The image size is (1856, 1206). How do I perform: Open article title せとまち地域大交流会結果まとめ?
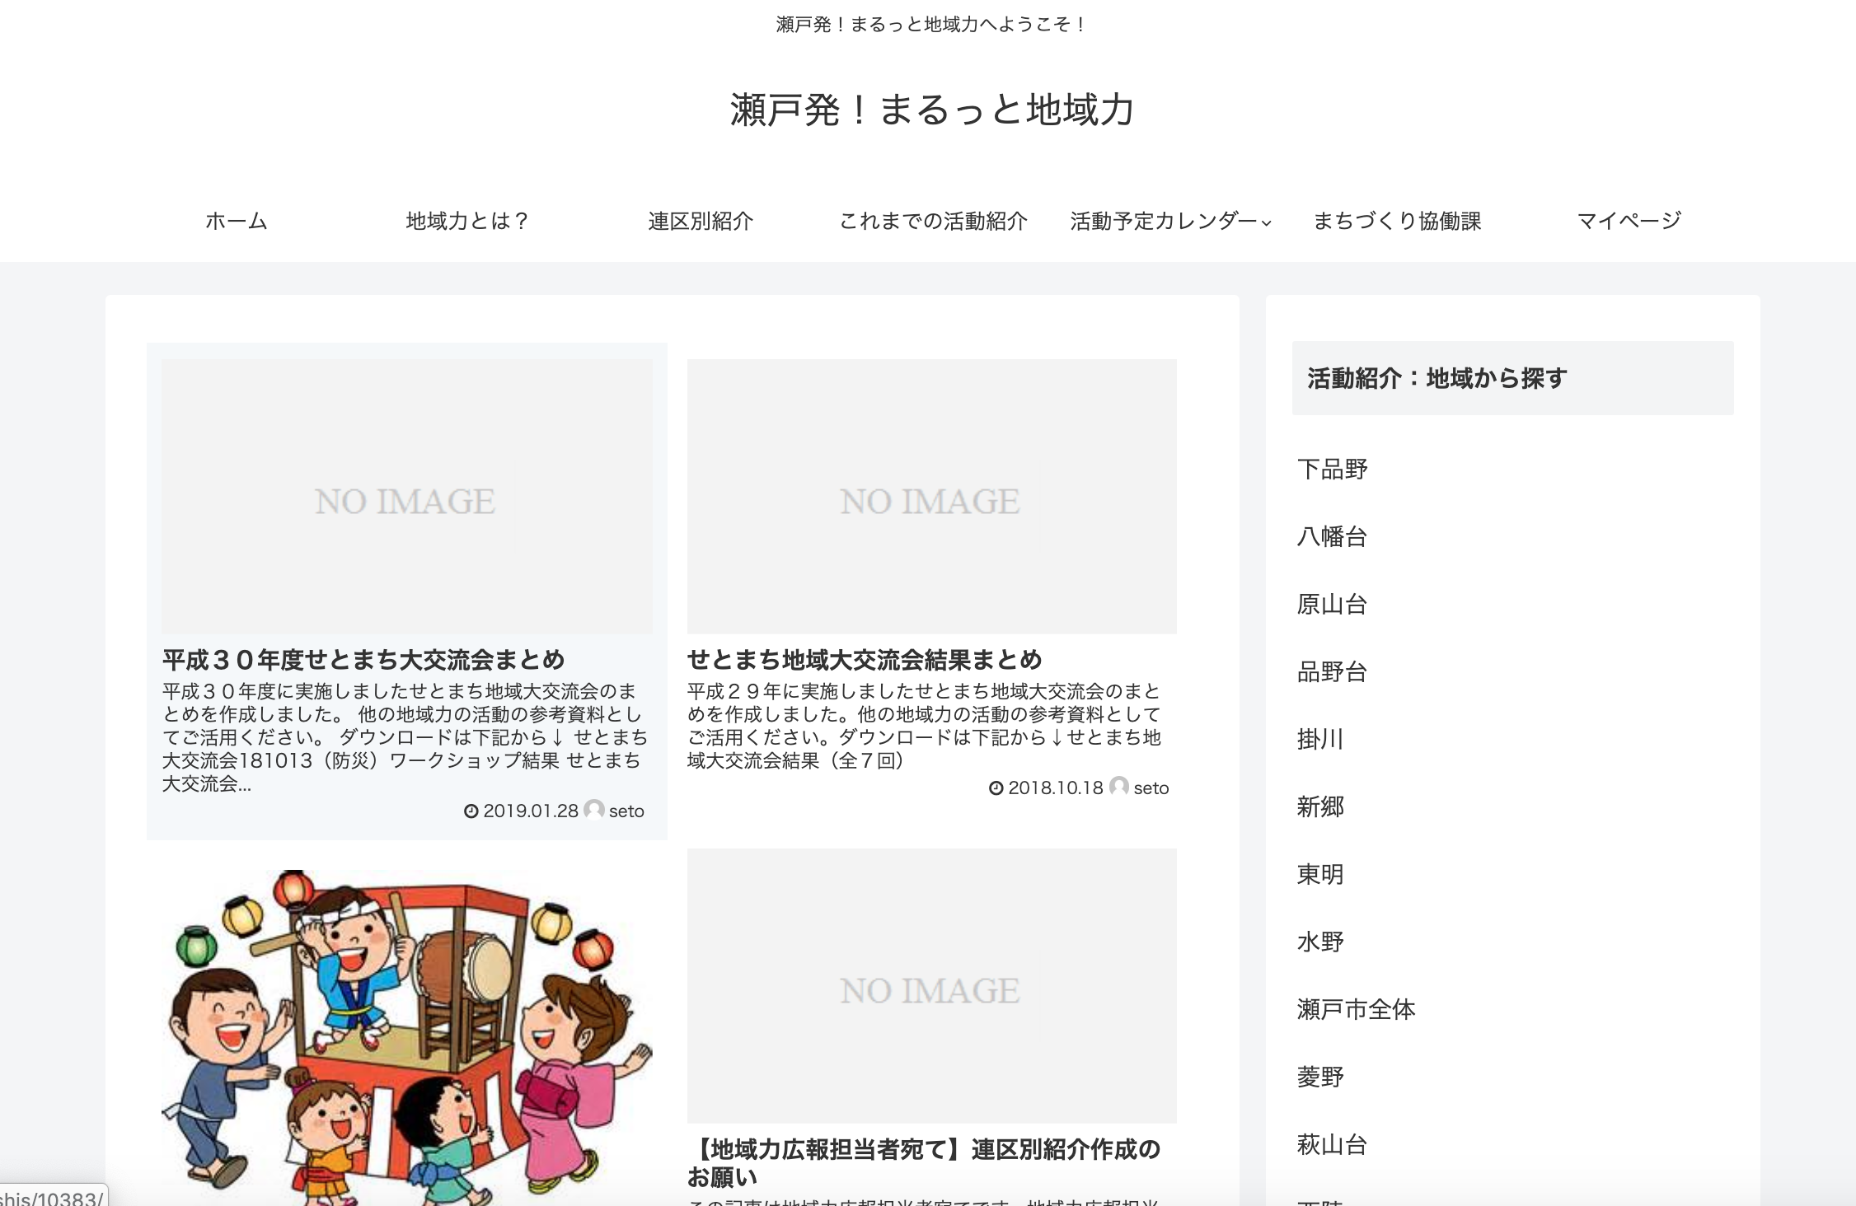point(865,660)
